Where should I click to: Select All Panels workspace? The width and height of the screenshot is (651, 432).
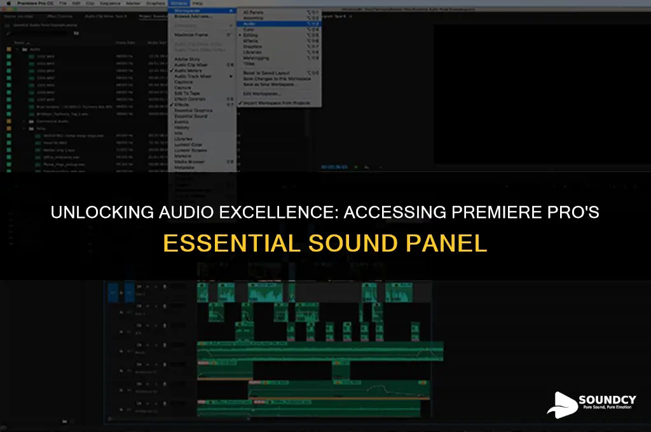point(279,13)
